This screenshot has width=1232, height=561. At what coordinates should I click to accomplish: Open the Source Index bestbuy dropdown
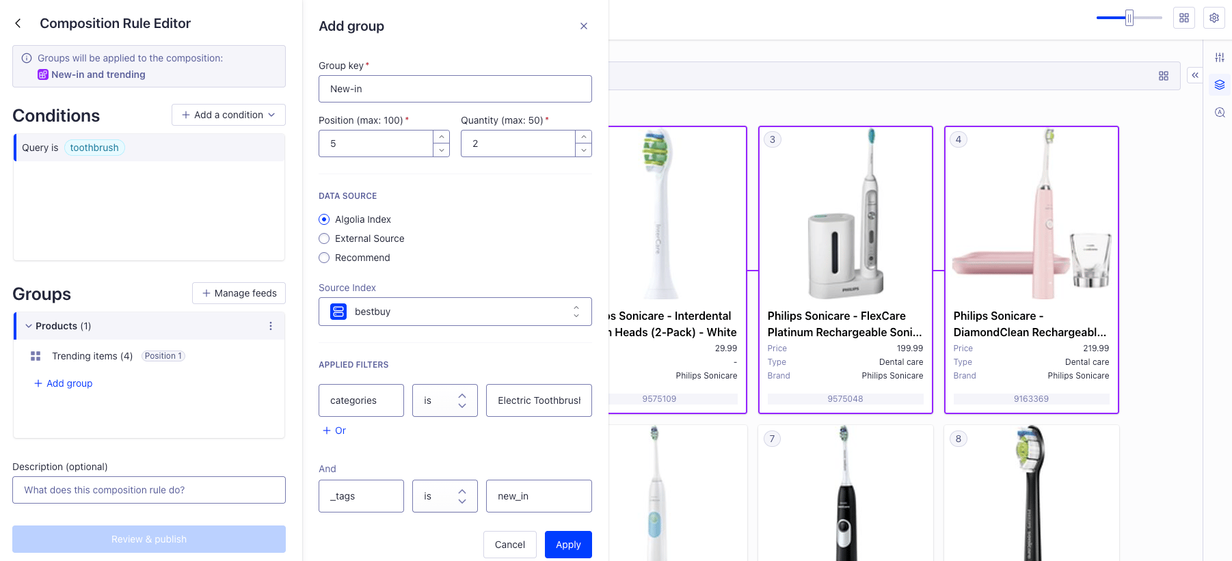455,312
